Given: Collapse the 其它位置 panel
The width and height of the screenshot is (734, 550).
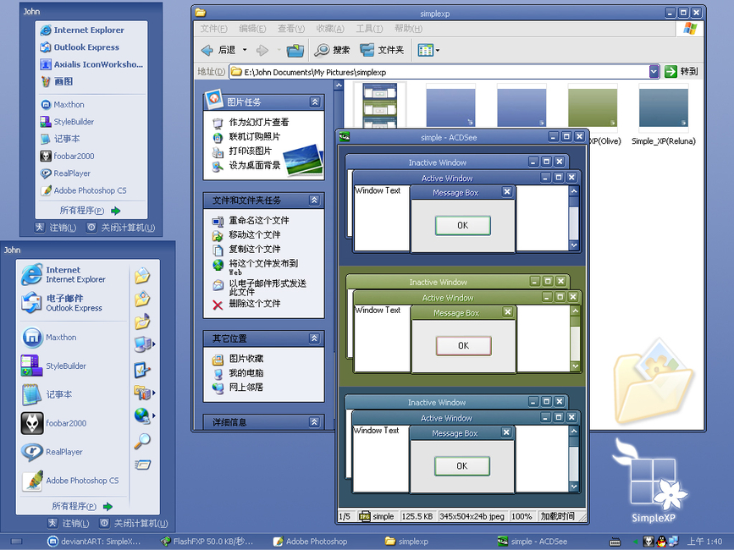Looking at the screenshot, I should (x=315, y=338).
